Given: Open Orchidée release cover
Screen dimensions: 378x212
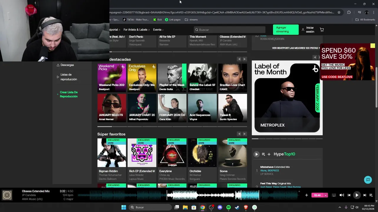Looking at the screenshot, I should [x=202, y=153].
